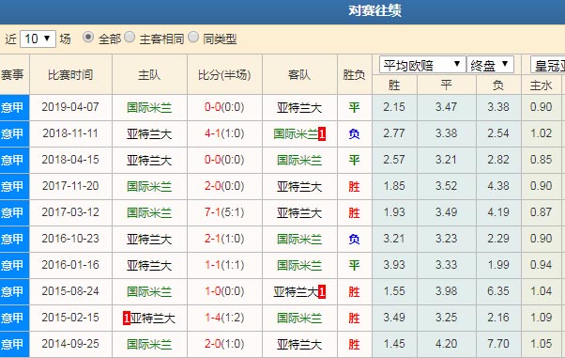Open the 平均欧赔 odds dropdown
The height and width of the screenshot is (358, 565).
(x=422, y=65)
